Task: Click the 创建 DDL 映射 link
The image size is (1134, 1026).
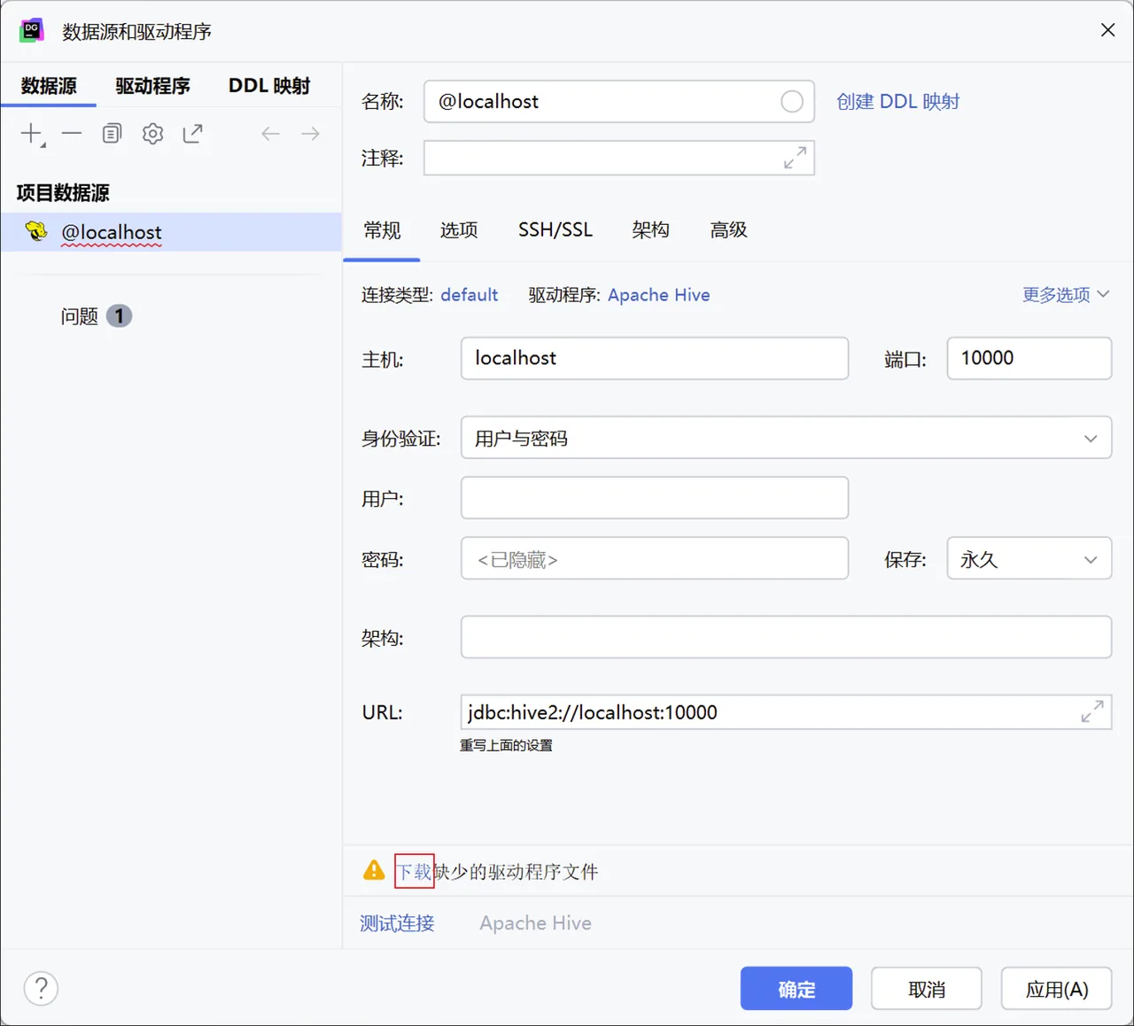Action: click(x=897, y=101)
